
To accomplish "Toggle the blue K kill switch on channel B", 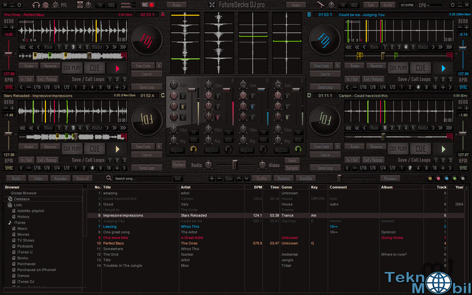I will pos(253,107).
